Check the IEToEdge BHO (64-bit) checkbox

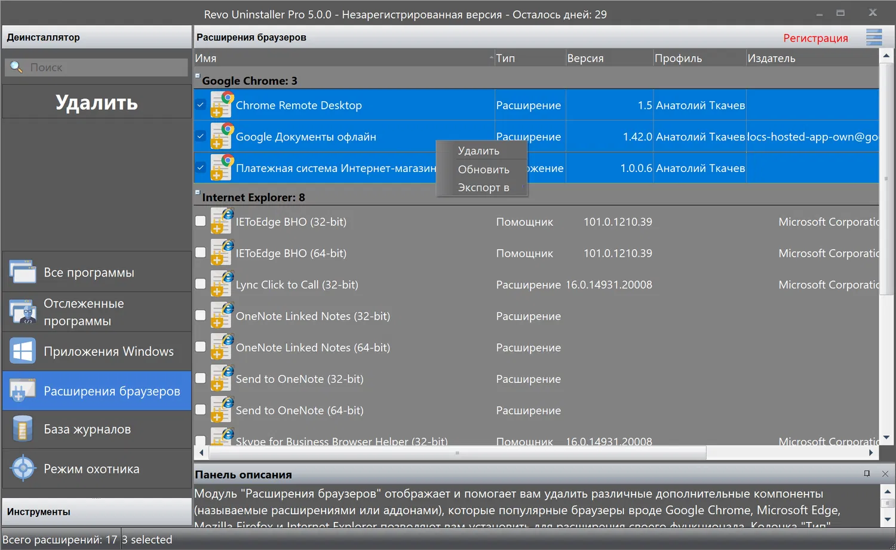(x=201, y=253)
